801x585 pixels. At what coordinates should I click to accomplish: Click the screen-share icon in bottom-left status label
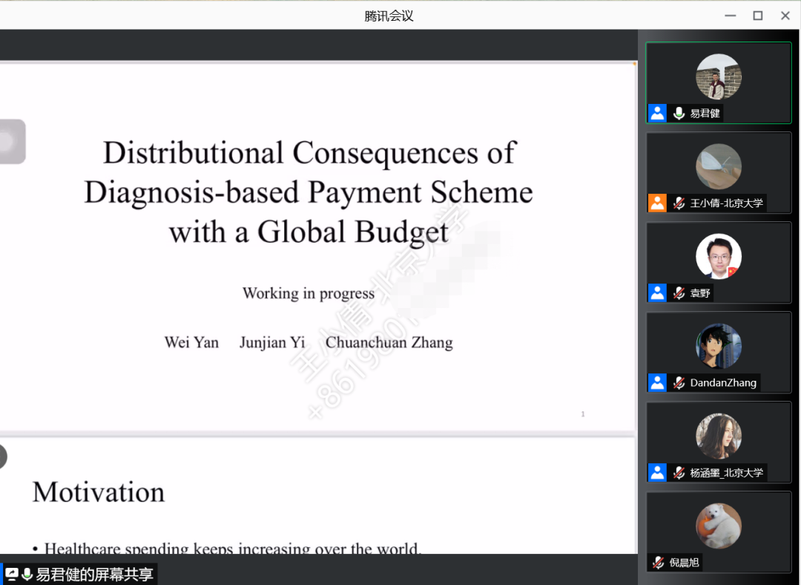pyautogui.click(x=12, y=575)
